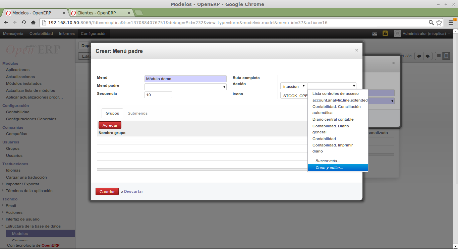Open the Configuración menu

coord(93,34)
